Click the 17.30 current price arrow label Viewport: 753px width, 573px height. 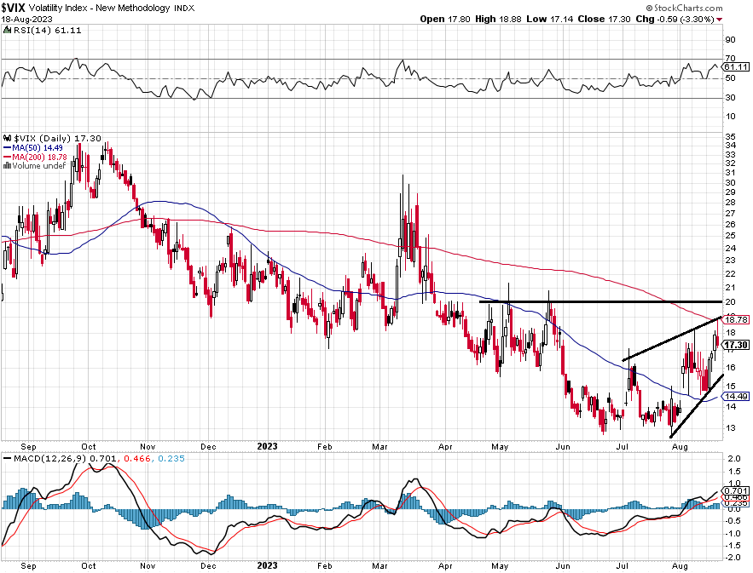point(735,345)
